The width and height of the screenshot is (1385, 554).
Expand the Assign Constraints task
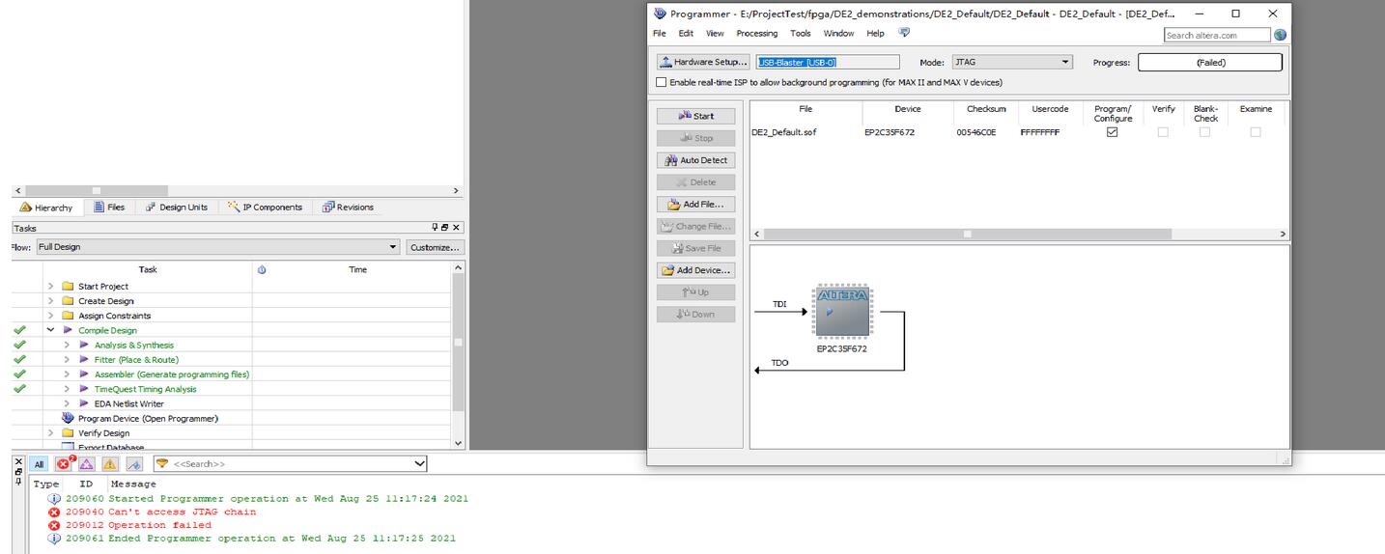click(x=51, y=316)
